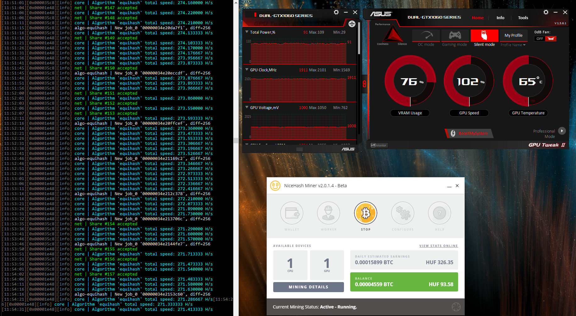
Task: Open the Worker icon in NiceHash Miner
Action: pos(329,213)
